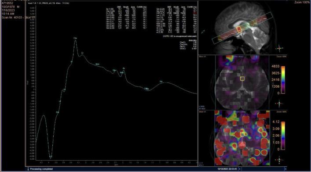Image resolution: width=311 pixels, height=172 pixels.
Task: Click the 2.06 ratio scale value
Action: [x=276, y=136]
